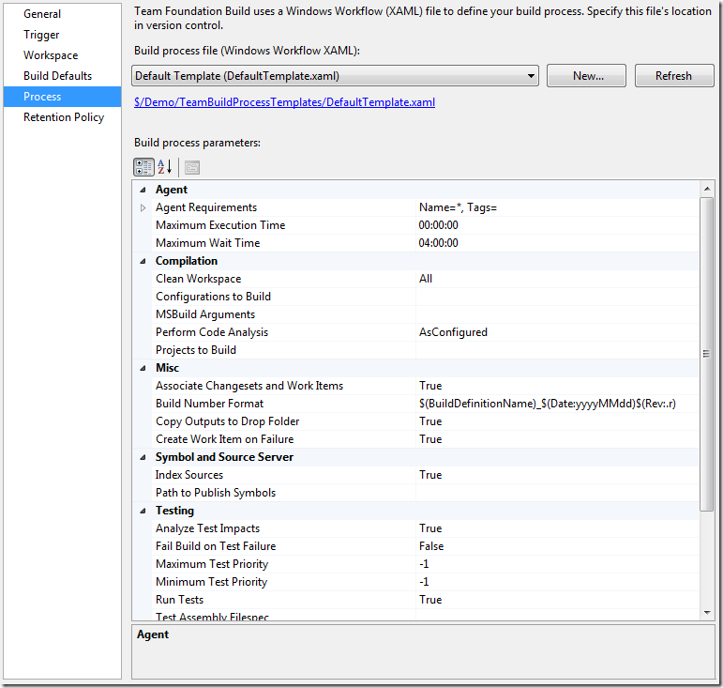Collapse the Testing category

(x=143, y=511)
